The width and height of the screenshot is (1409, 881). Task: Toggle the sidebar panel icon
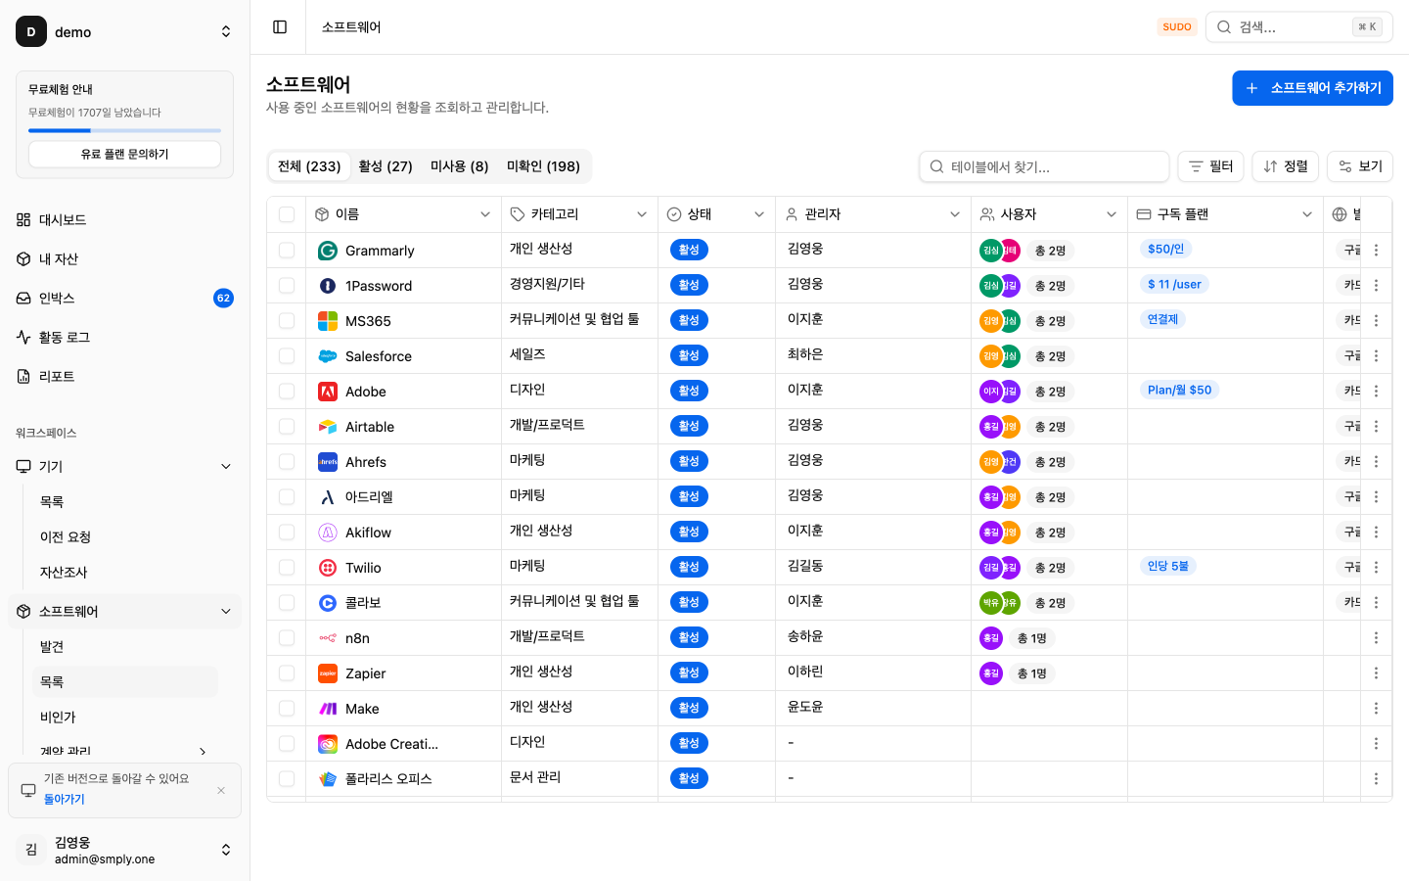click(280, 27)
